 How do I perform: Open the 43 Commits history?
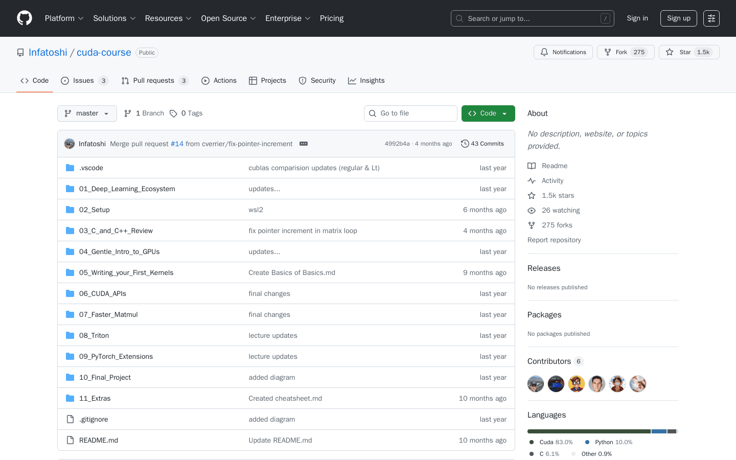pyautogui.click(x=482, y=144)
